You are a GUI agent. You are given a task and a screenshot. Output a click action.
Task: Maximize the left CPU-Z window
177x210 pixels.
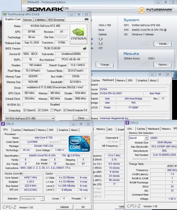81,124
